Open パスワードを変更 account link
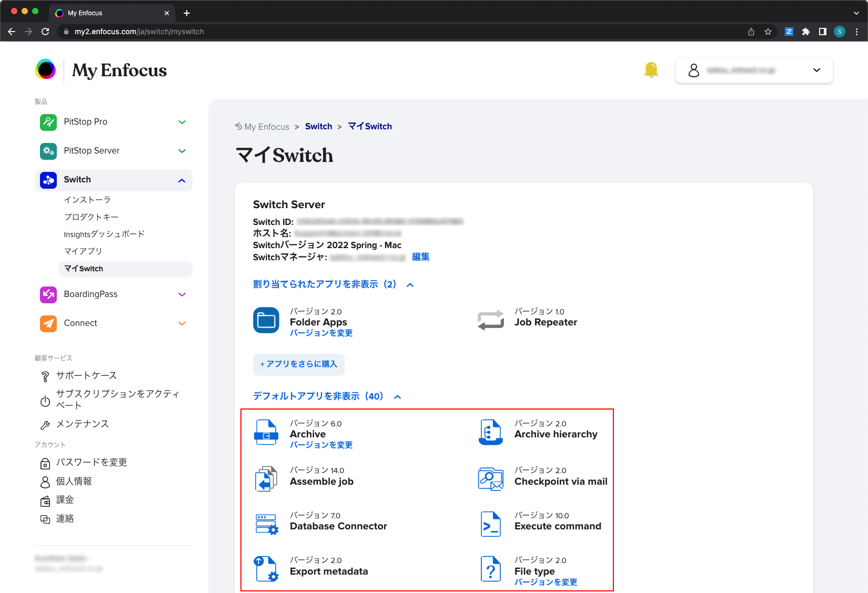The height and width of the screenshot is (593, 868). 92,463
